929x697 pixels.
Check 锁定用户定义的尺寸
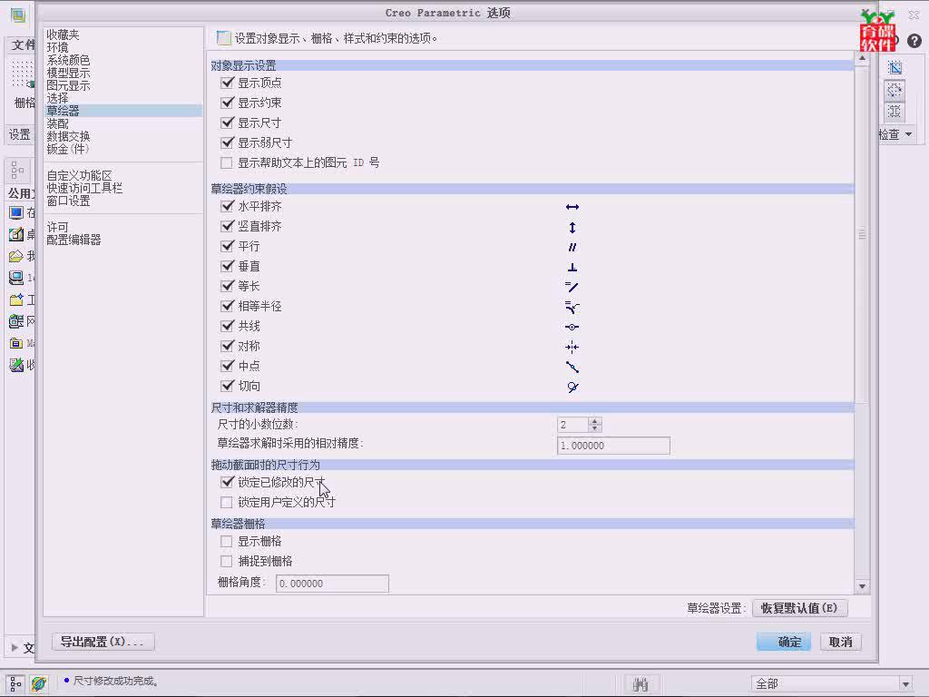pos(226,503)
